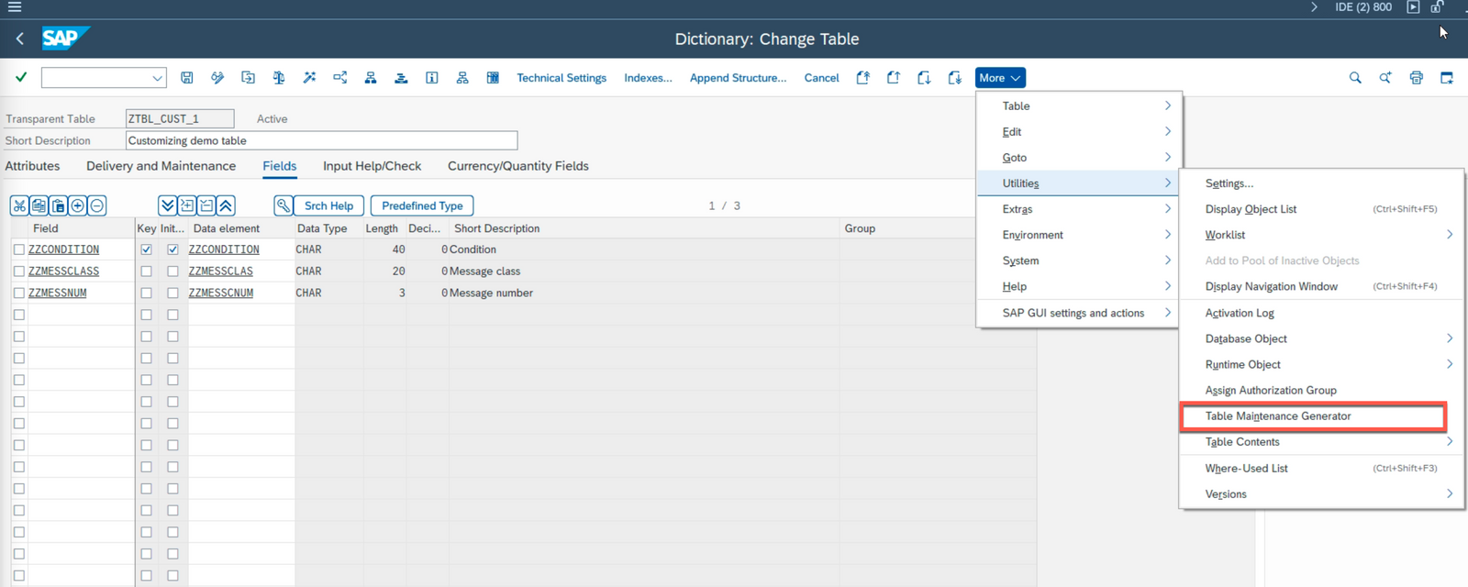Image resolution: width=1468 pixels, height=587 pixels.
Task: Click the Short Description input field
Action: pyautogui.click(x=321, y=140)
